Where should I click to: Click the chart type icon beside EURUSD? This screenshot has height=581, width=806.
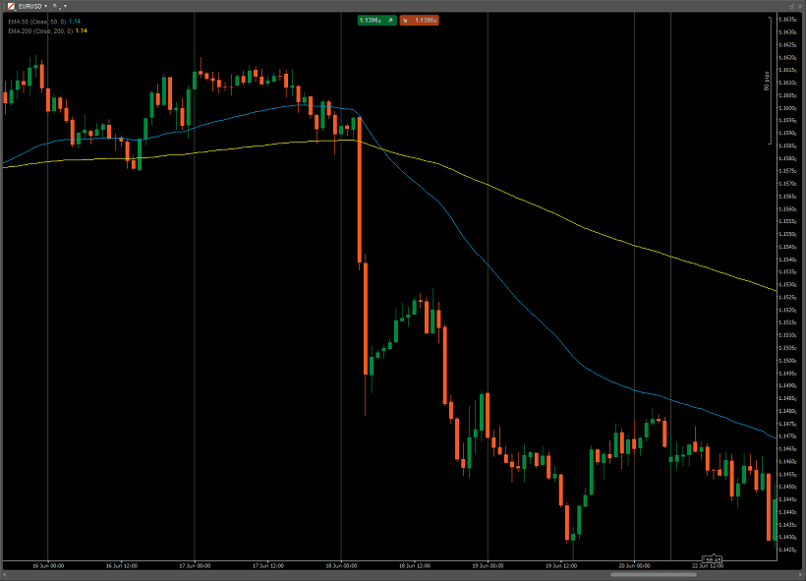click(11, 6)
